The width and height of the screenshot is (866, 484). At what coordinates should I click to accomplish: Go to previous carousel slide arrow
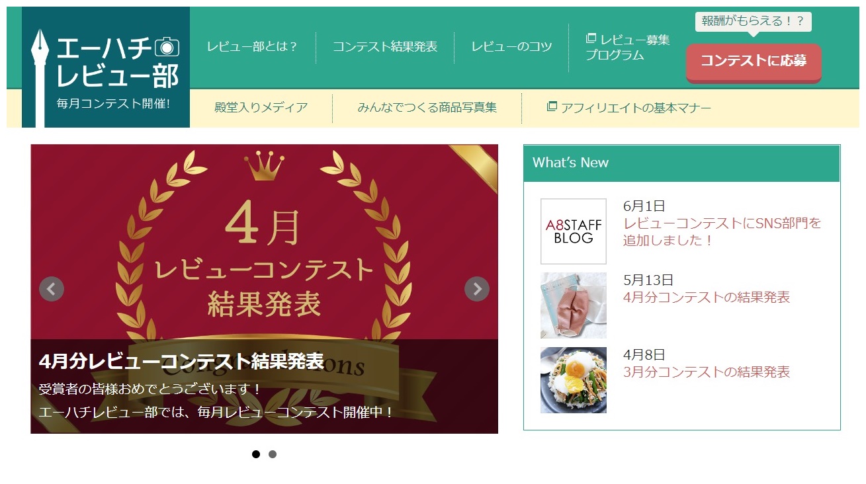pyautogui.click(x=52, y=289)
